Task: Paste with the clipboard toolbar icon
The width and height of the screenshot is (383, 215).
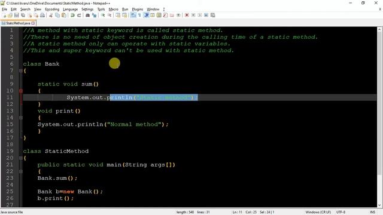Action: click(64, 15)
